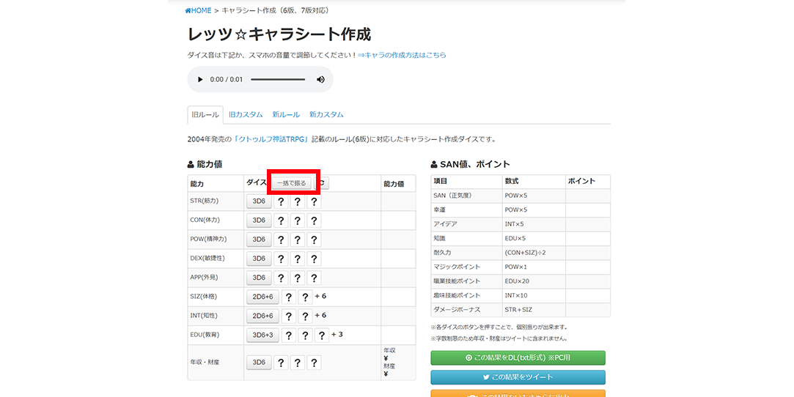Click the レッツ☆キャラシート作成 heading
The height and width of the screenshot is (397, 794).
(279, 34)
